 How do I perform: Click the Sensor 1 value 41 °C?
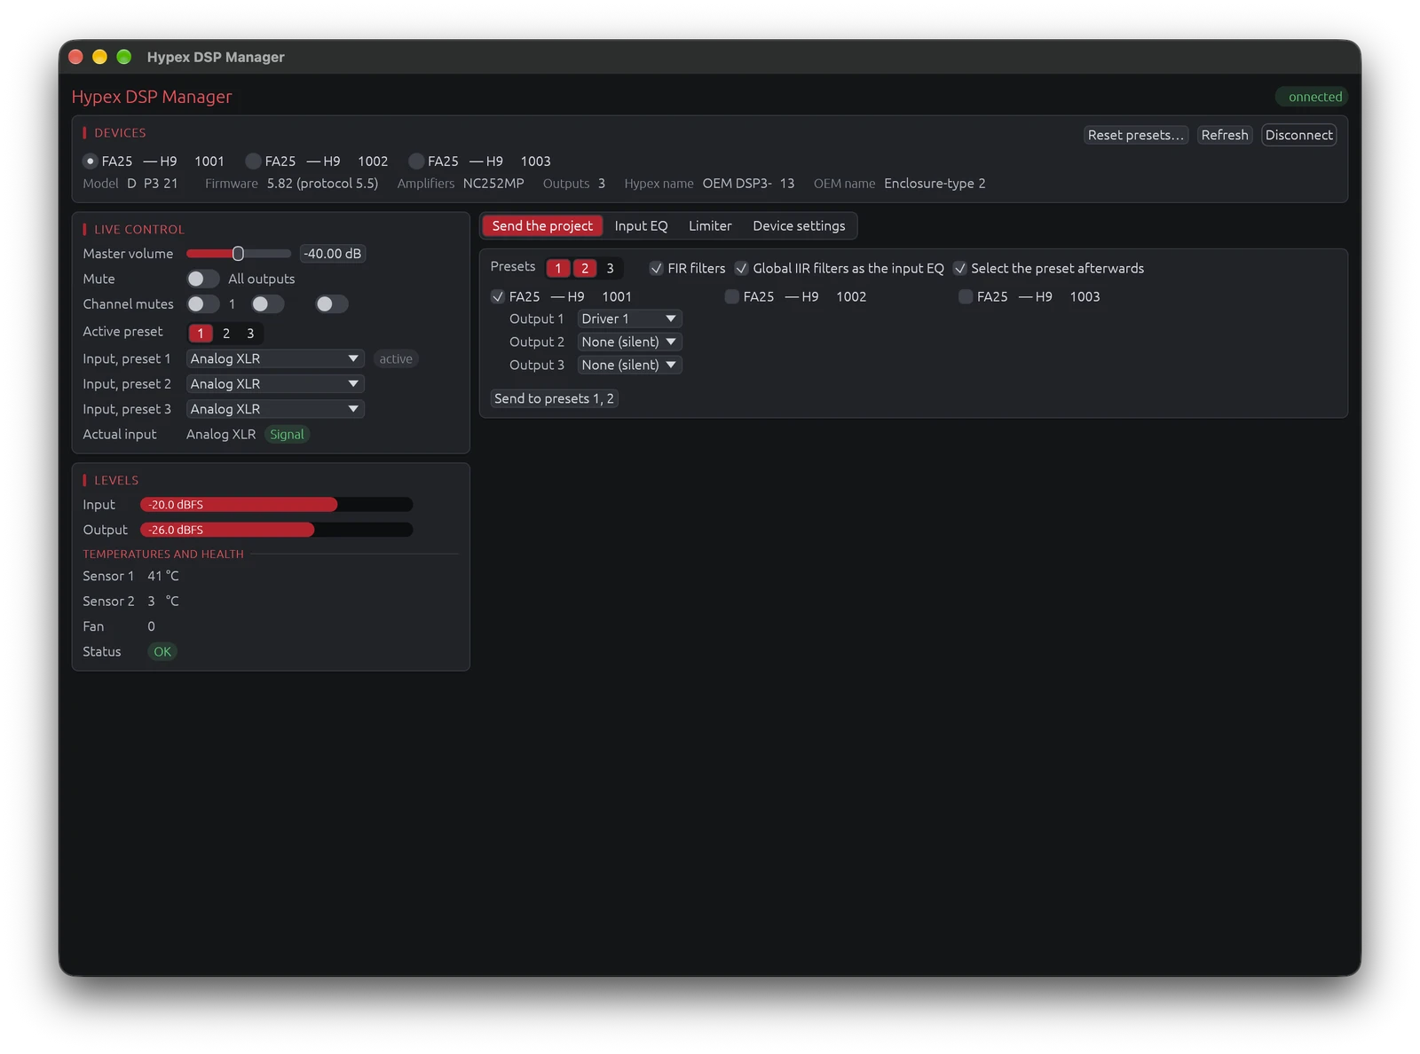pos(163,577)
